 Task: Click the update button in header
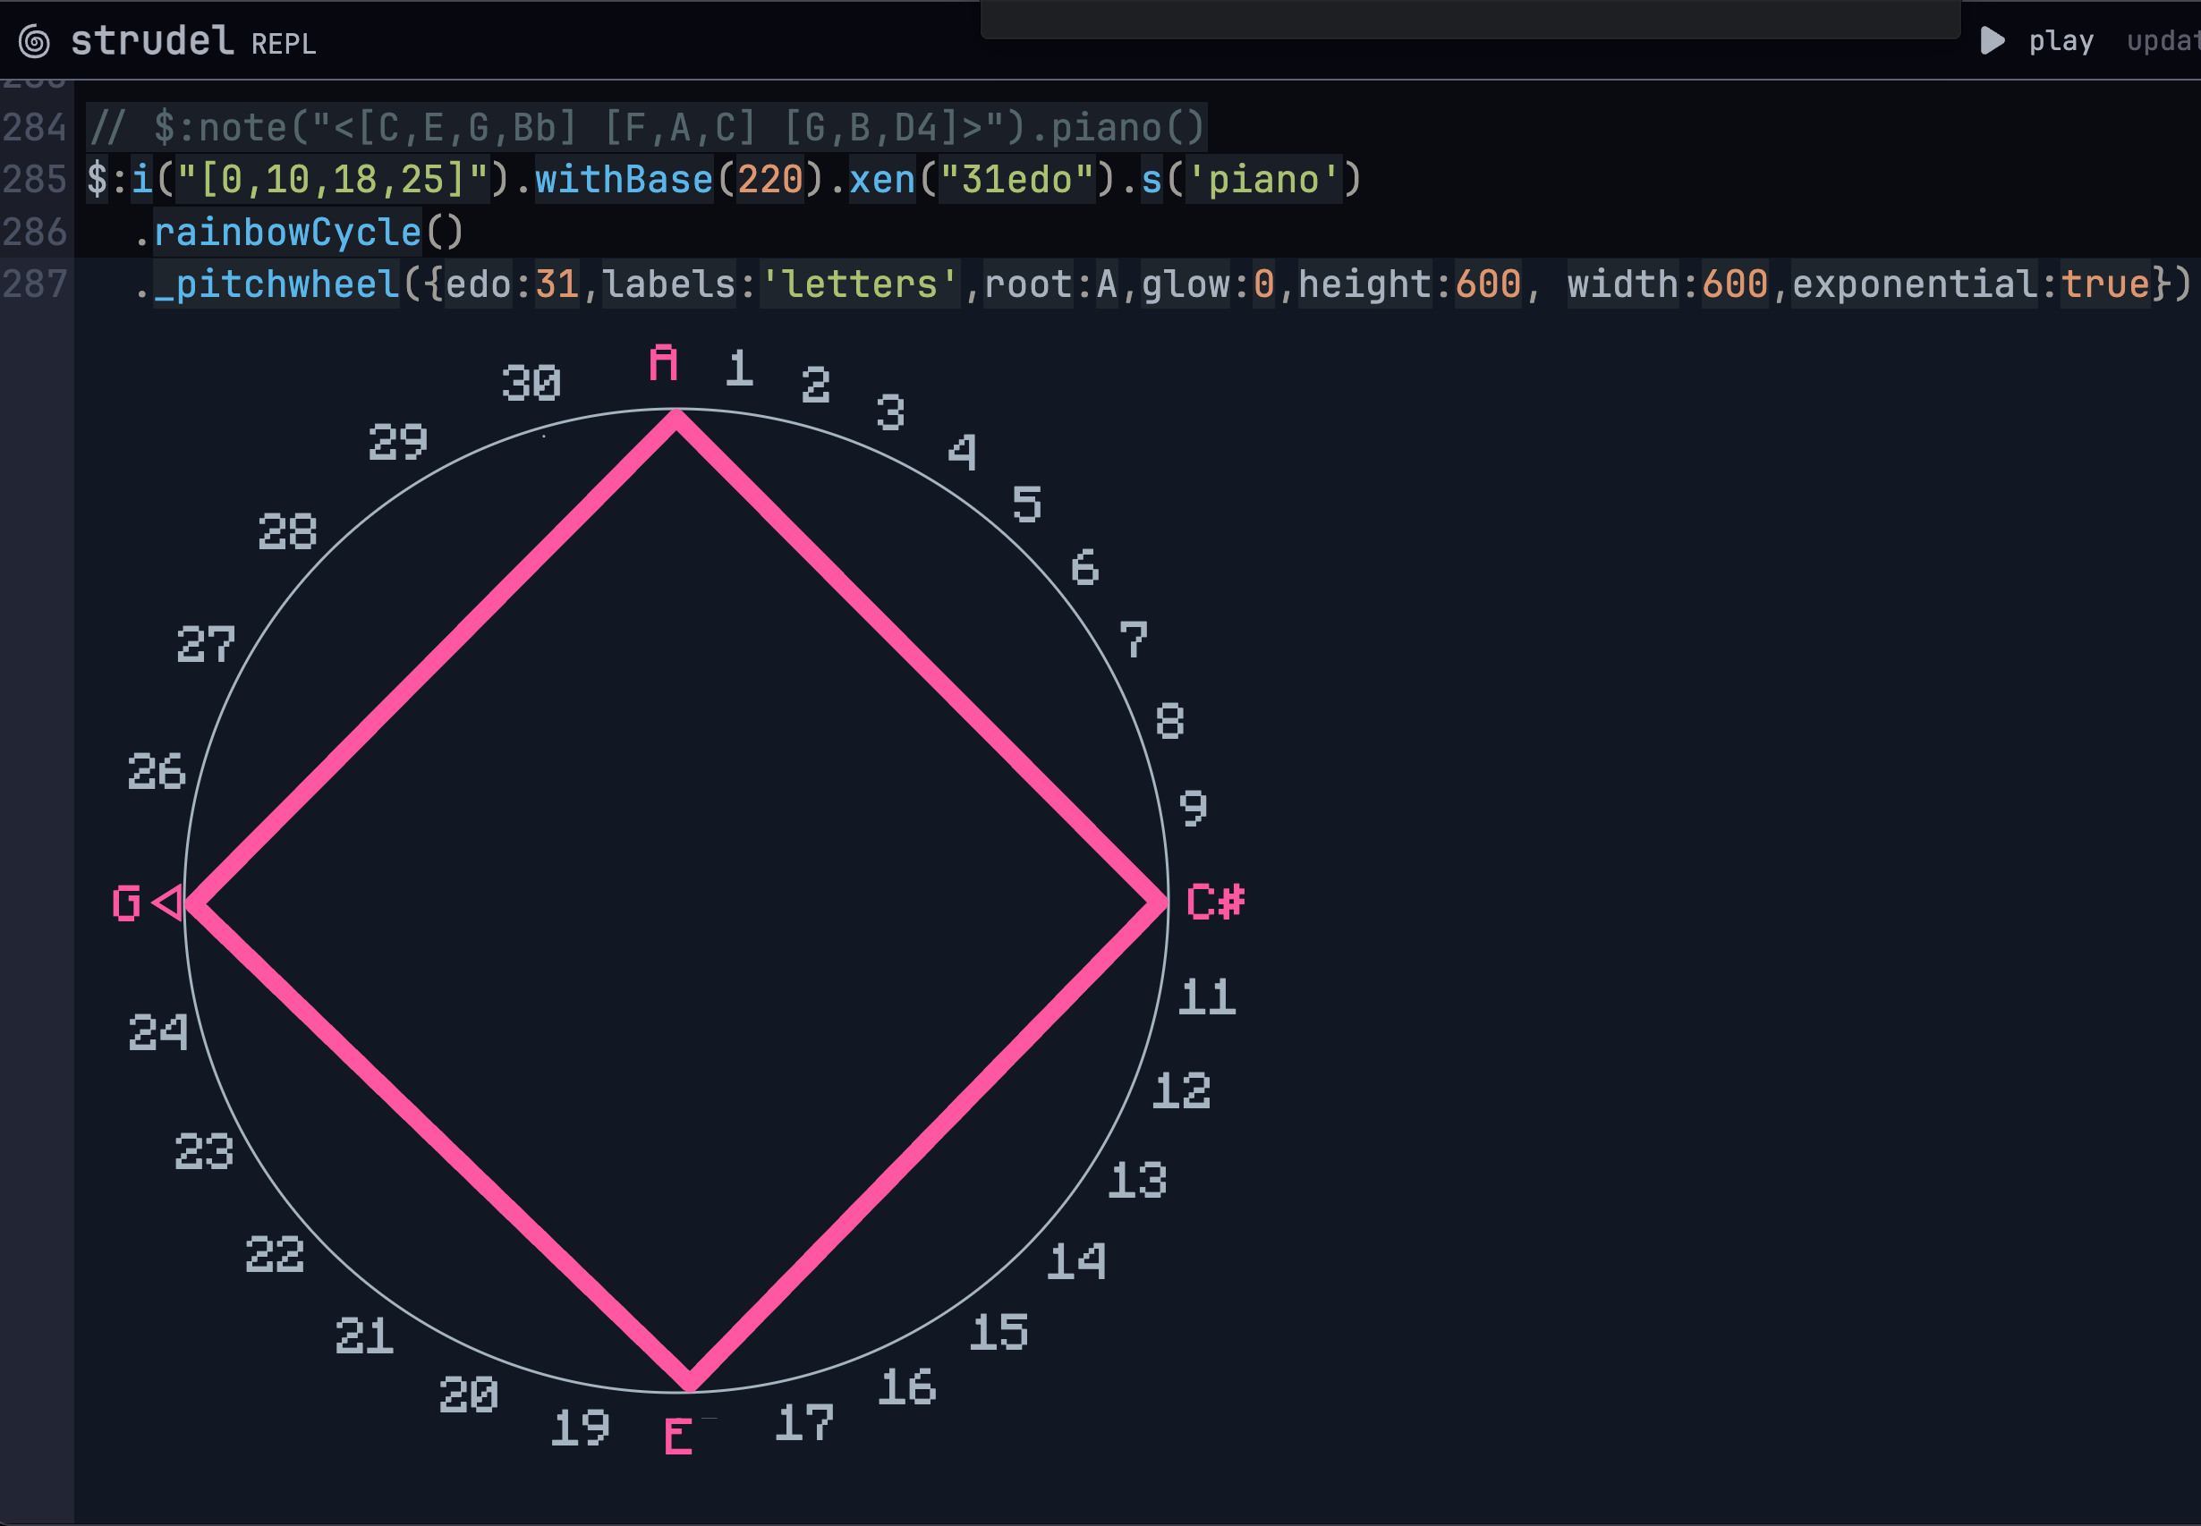[x=2162, y=41]
